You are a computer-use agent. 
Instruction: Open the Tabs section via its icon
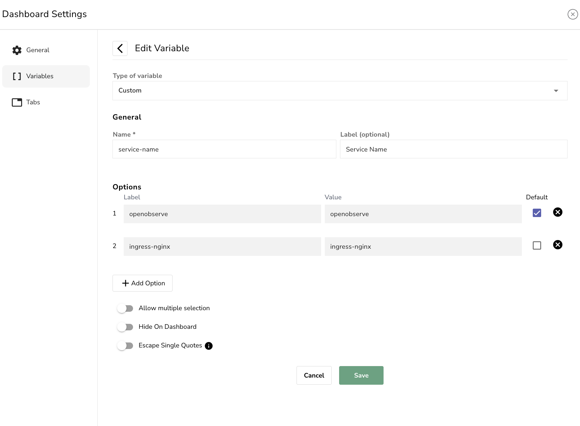click(x=17, y=102)
